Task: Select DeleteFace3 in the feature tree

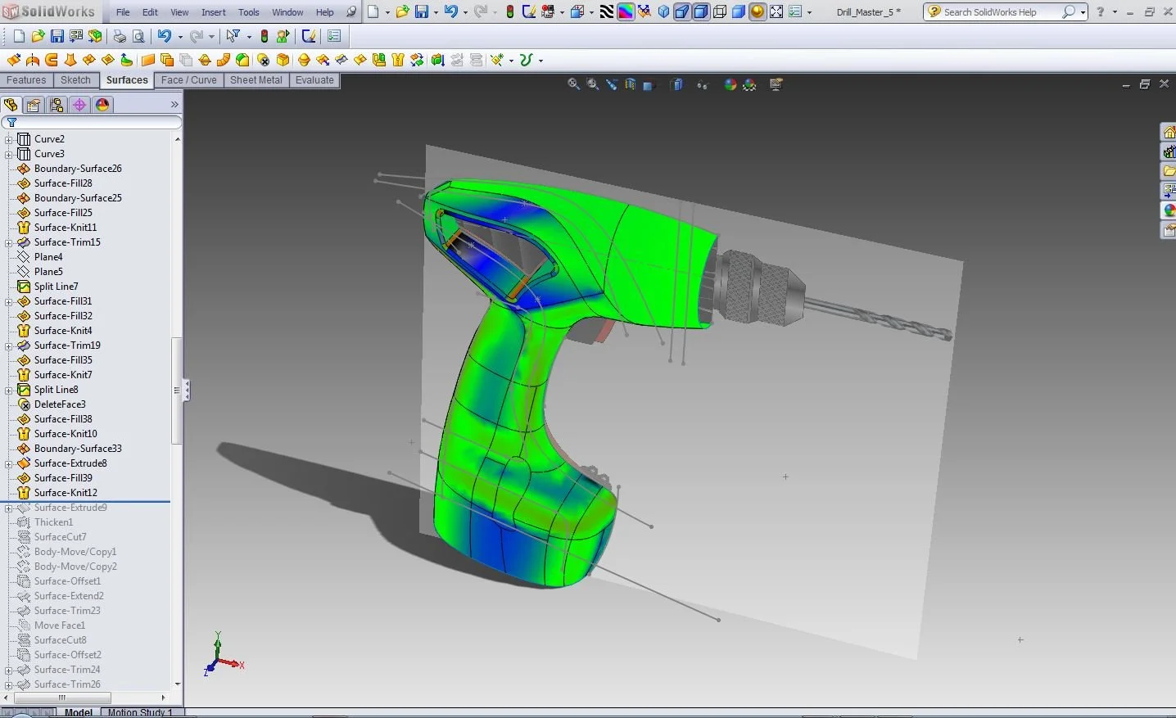Action: (60, 404)
